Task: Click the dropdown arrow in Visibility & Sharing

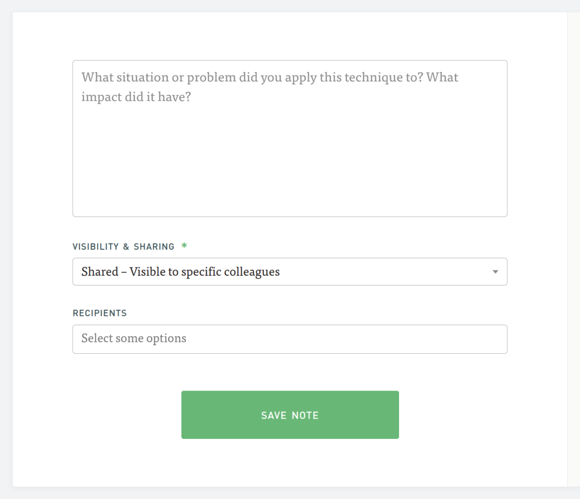Action: [495, 272]
